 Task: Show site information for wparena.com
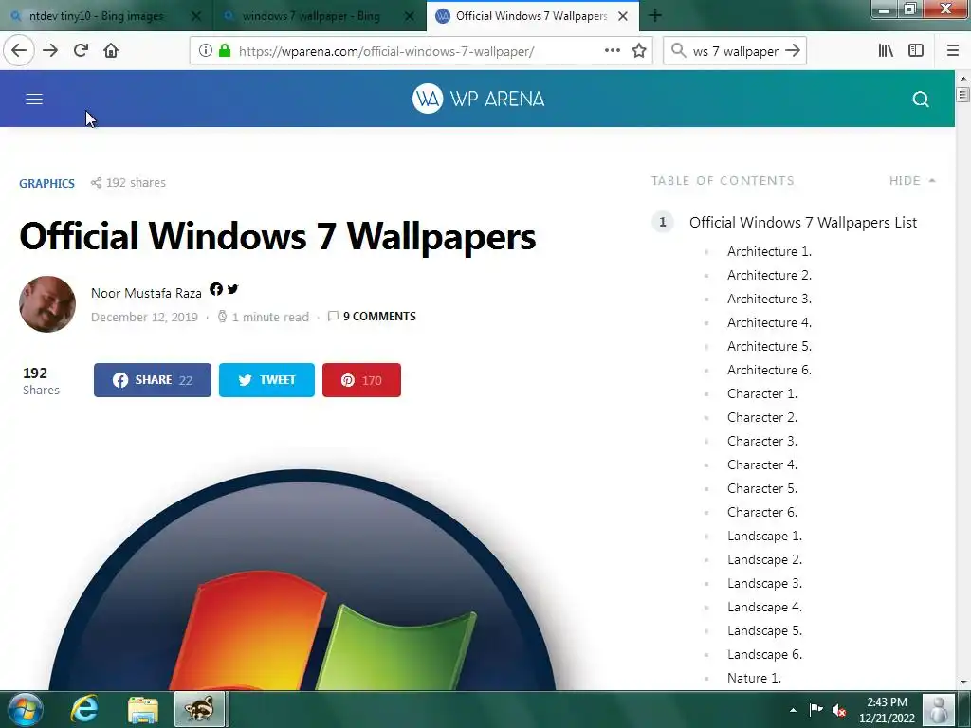click(x=206, y=51)
